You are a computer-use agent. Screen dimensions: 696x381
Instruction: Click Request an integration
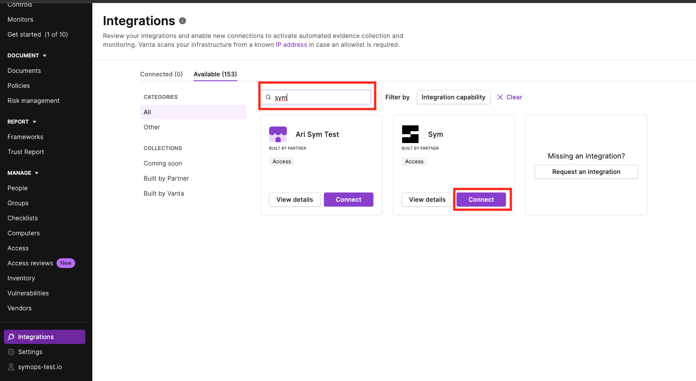coord(586,172)
